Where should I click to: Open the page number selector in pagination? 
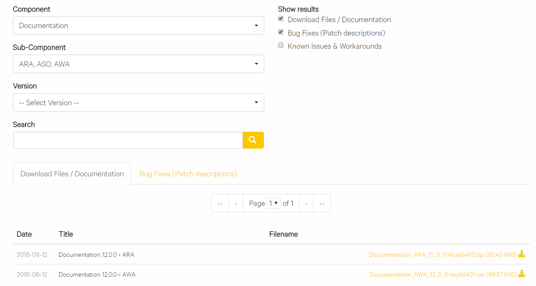(x=274, y=203)
